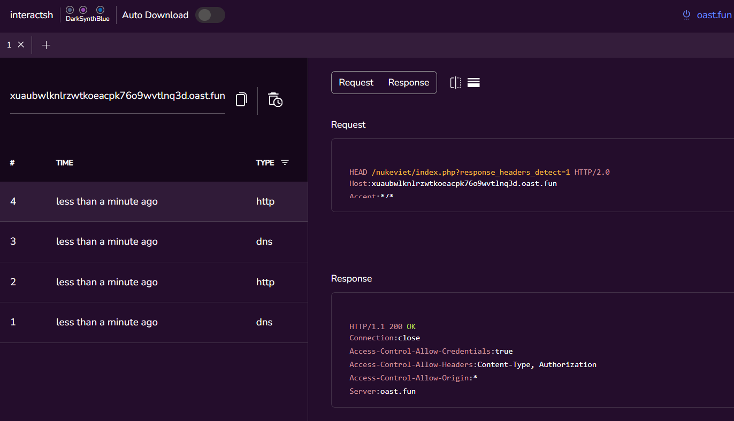Viewport: 734px width, 421px height.
Task: Select interaction row 2 (http)
Action: click(154, 282)
